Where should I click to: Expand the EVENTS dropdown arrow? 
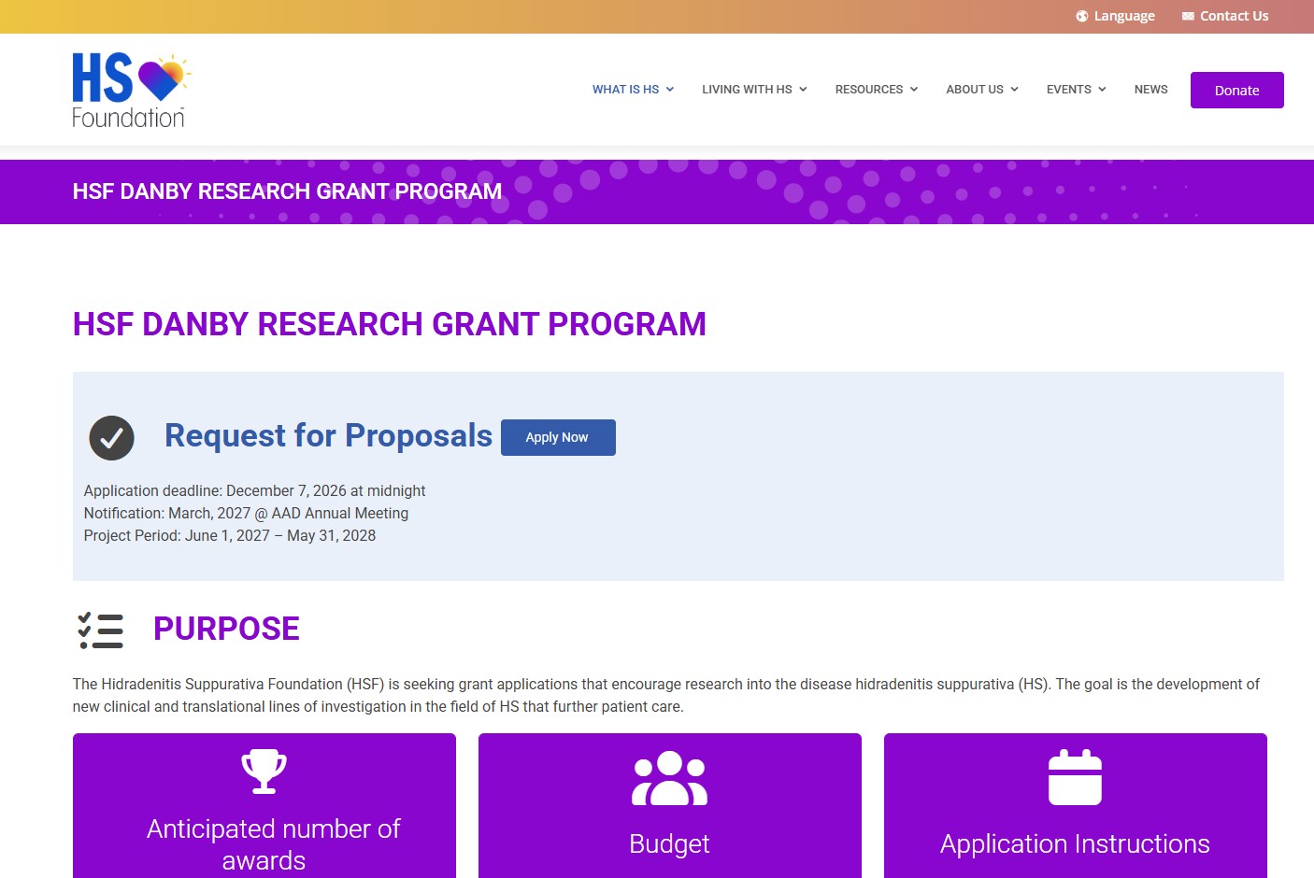pyautogui.click(x=1102, y=90)
